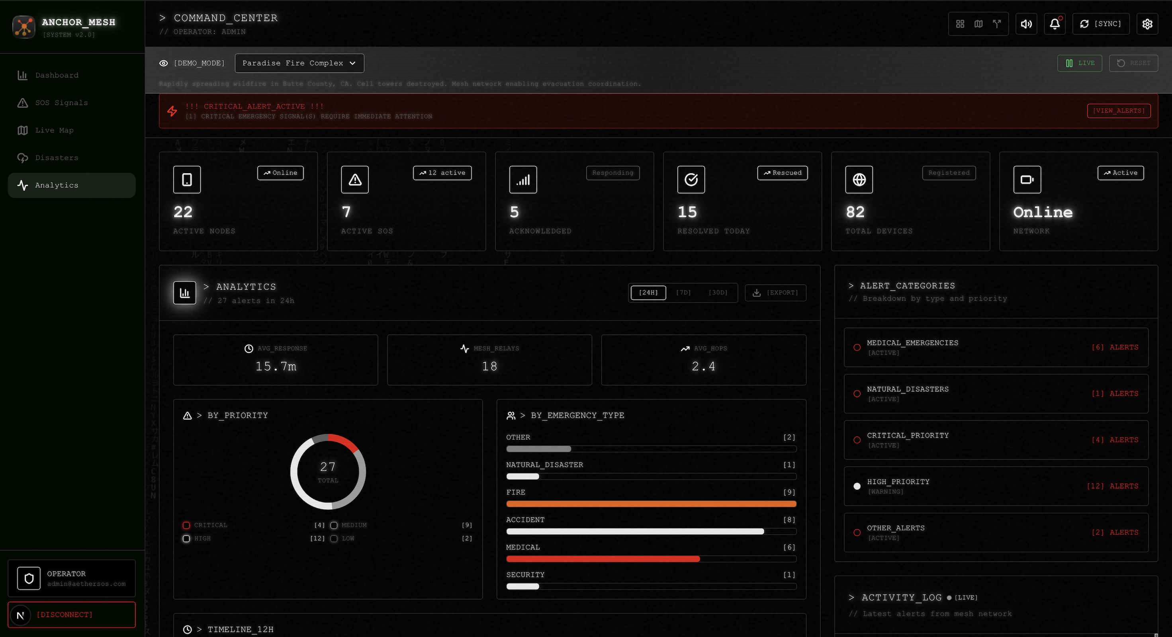Click the network branch icon in top toolbar

pos(997,23)
